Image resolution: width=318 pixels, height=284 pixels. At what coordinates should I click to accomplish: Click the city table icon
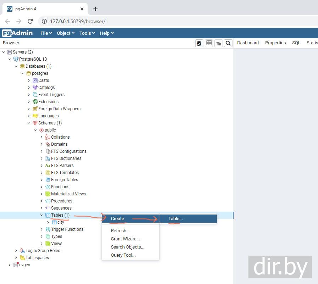click(54, 222)
